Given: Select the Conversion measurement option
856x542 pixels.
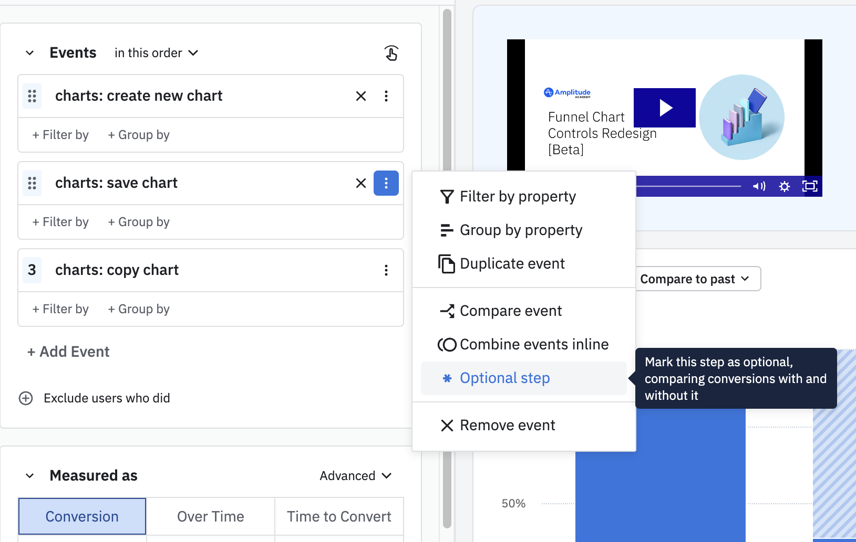Looking at the screenshot, I should pos(82,516).
